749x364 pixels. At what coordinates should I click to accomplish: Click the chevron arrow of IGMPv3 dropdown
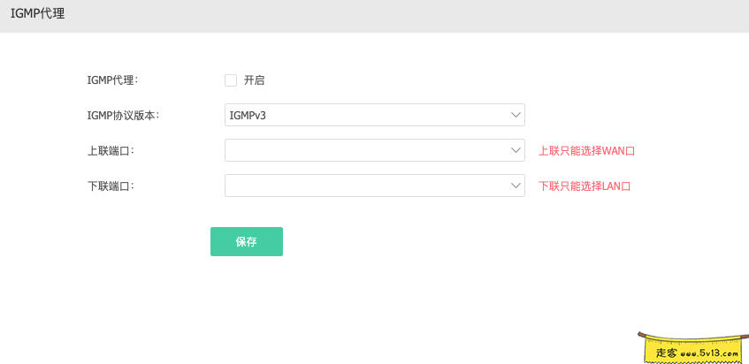point(516,115)
